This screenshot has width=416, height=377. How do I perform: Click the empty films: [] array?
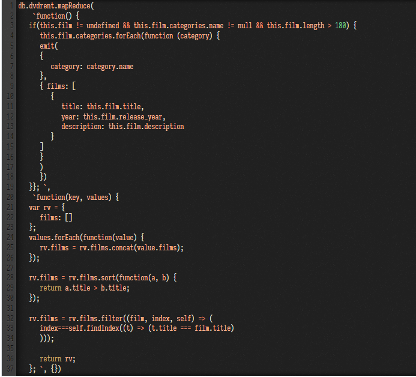point(56,218)
